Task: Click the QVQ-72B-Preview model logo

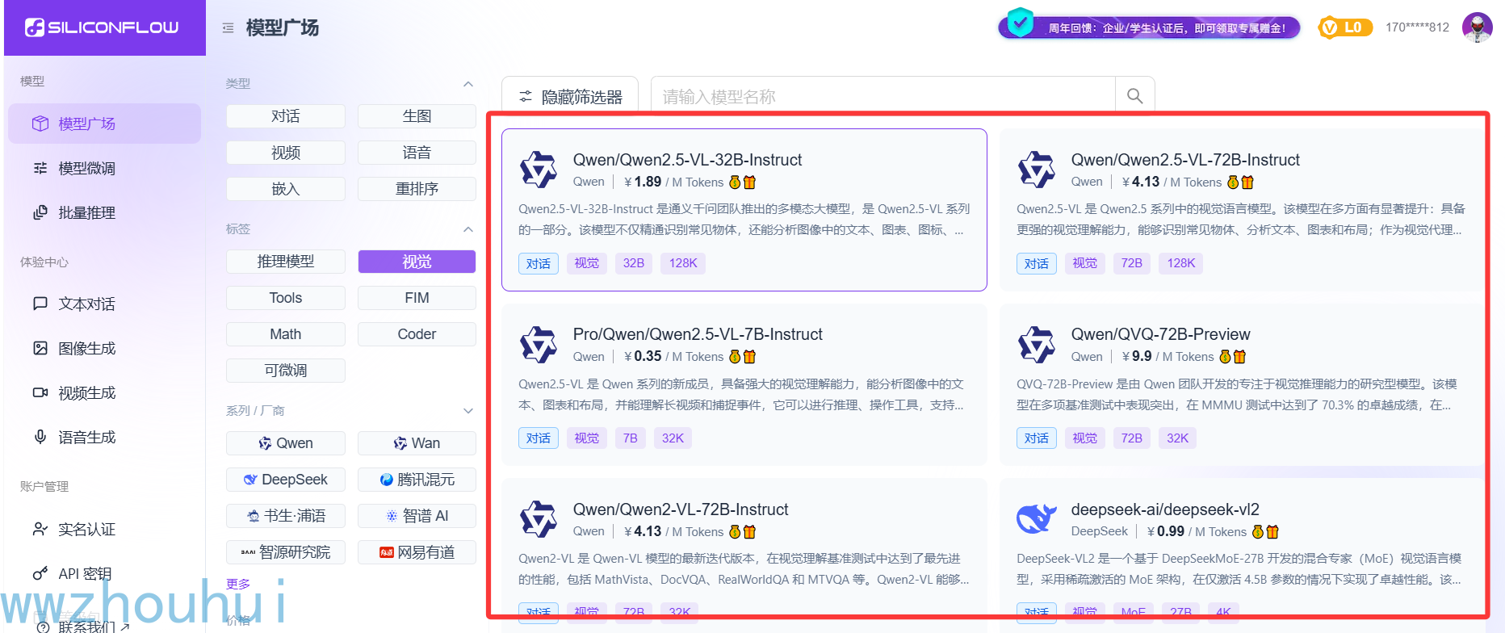Action: [x=1037, y=345]
